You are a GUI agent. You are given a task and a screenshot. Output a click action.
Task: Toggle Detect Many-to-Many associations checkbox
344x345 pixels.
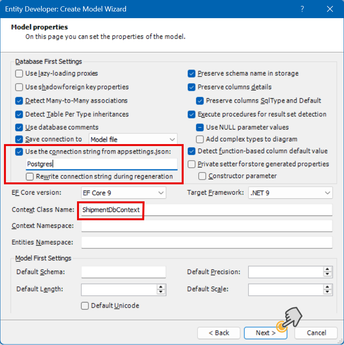pos(19,101)
